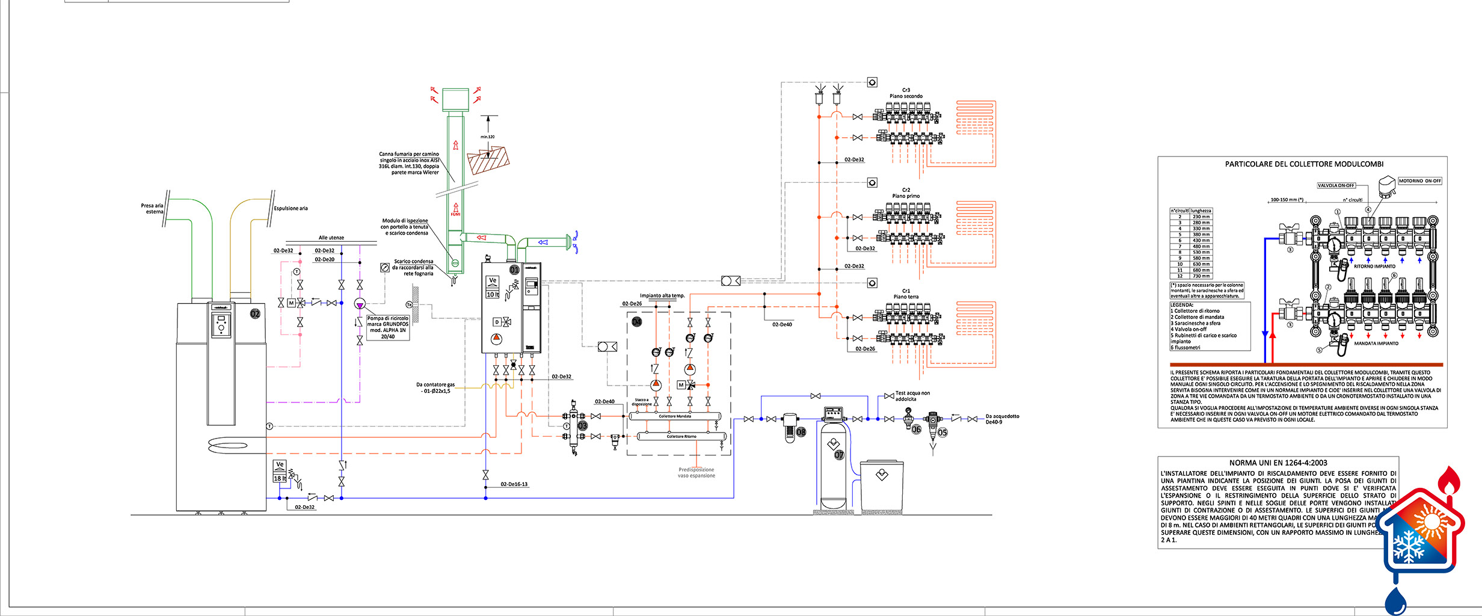Select the 'MOTORINO ON-OFF' label

[x=1420, y=180]
